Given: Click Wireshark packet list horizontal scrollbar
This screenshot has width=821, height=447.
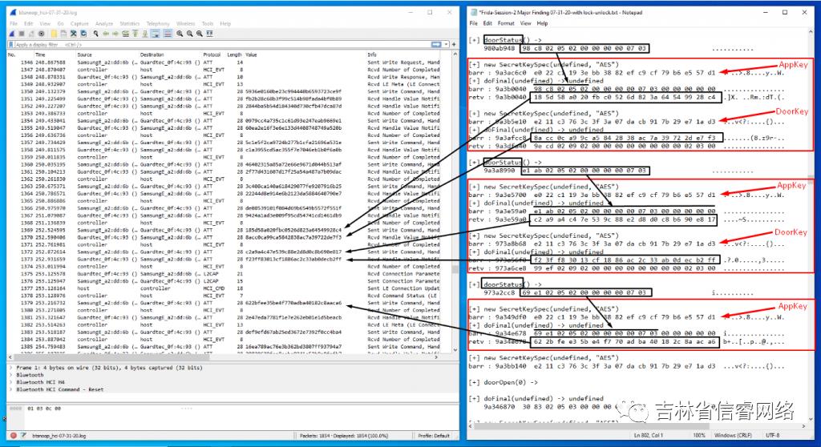Looking at the screenshot, I should (x=223, y=357).
